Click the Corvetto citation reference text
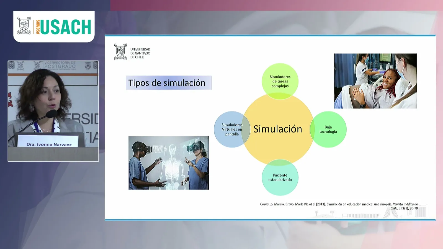 click(339, 206)
